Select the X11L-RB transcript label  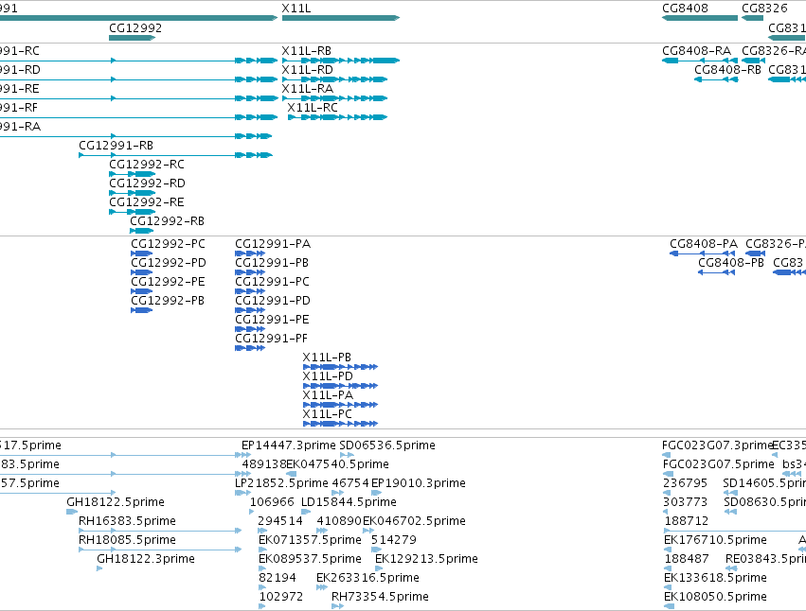click(x=306, y=51)
